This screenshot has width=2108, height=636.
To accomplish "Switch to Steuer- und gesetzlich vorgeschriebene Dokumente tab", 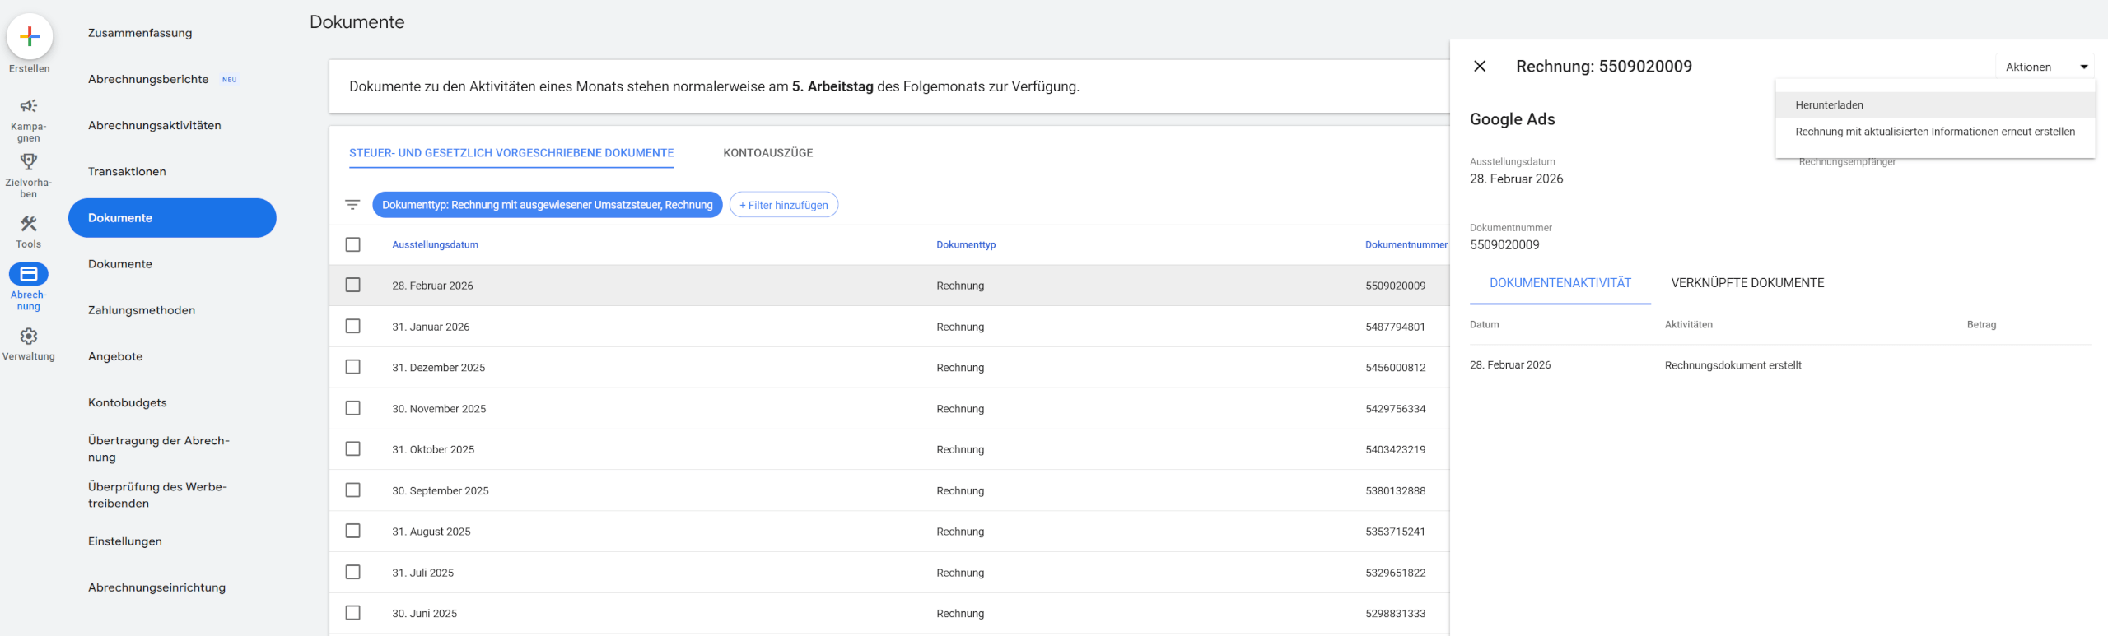I will point(511,153).
